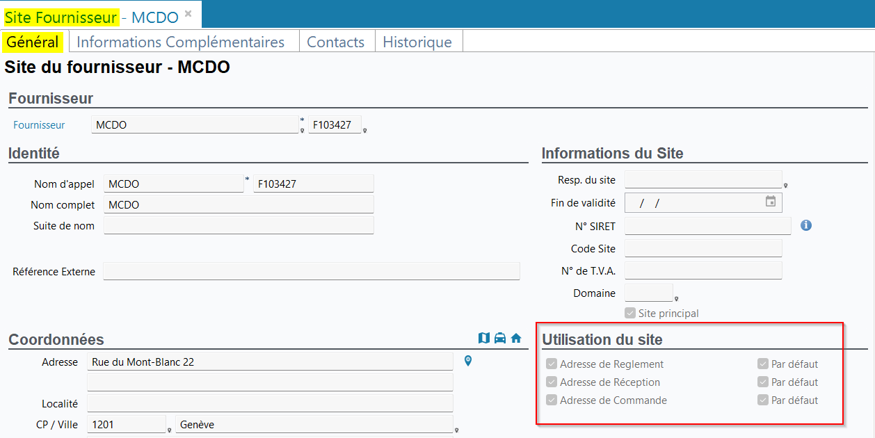Click the Ville field containing Genève
Viewport: 875px width, 438px height.
[314, 424]
